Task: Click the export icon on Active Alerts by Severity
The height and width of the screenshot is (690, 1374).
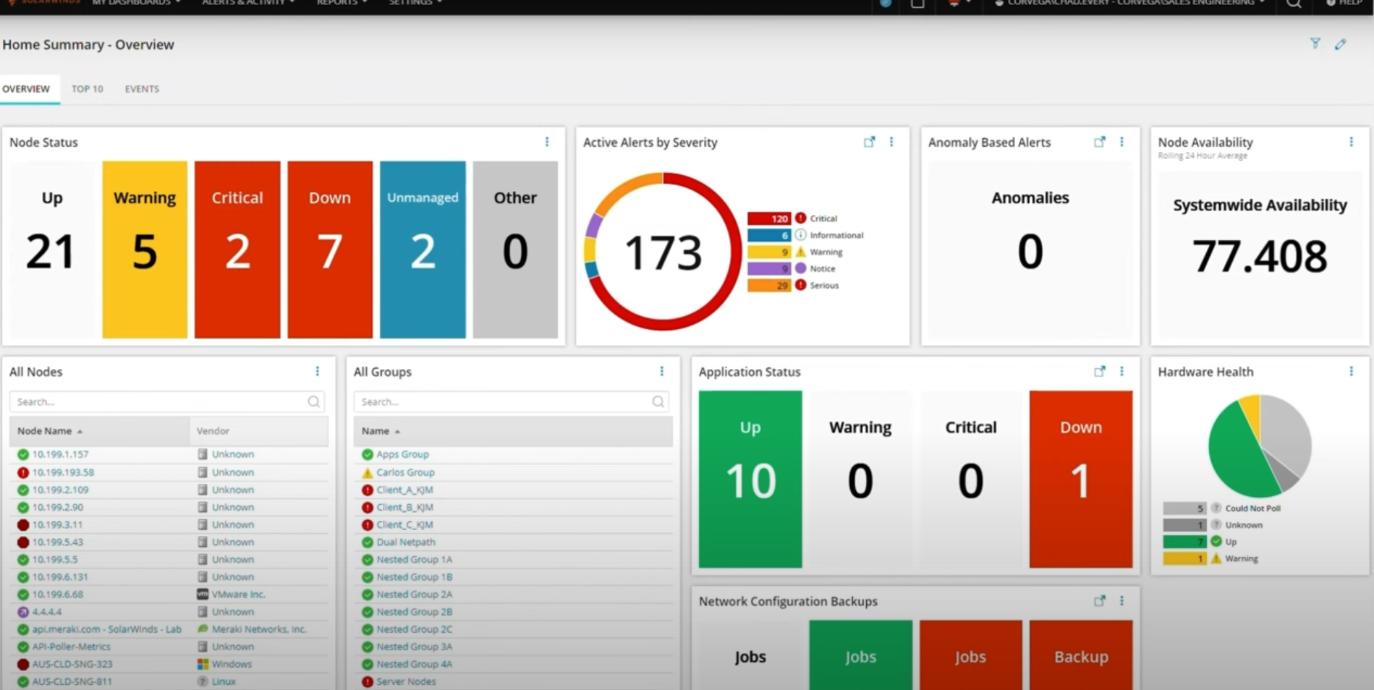Action: tap(869, 142)
